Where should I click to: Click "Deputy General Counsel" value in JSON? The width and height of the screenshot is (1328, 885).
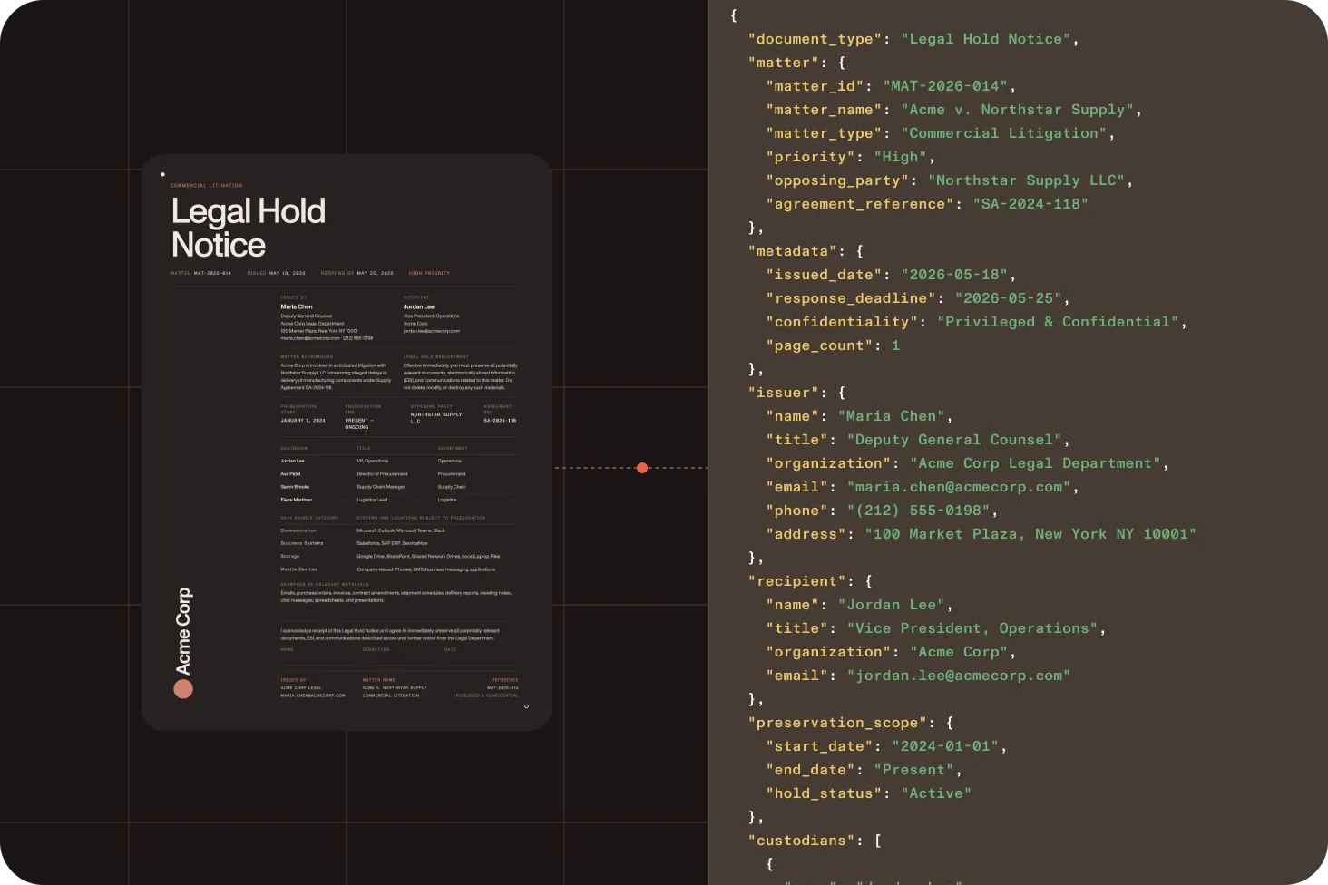(954, 440)
